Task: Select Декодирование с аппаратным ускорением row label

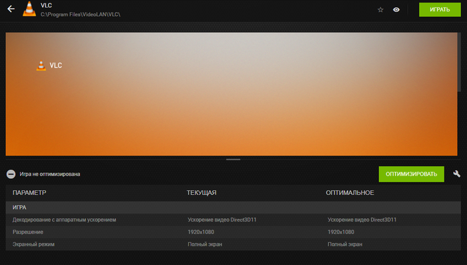Action: 64,220
